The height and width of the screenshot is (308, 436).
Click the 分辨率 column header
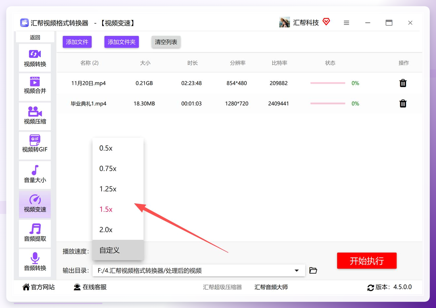tap(238, 63)
